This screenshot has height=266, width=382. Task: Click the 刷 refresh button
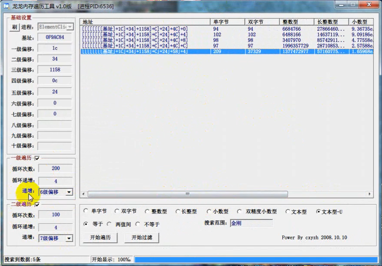(14, 27)
